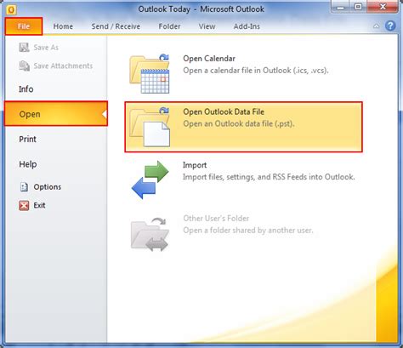403x348 pixels.
Task: Open the Help section
Action: coord(28,164)
